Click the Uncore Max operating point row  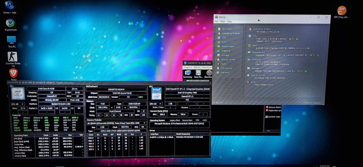[x=48, y=153]
